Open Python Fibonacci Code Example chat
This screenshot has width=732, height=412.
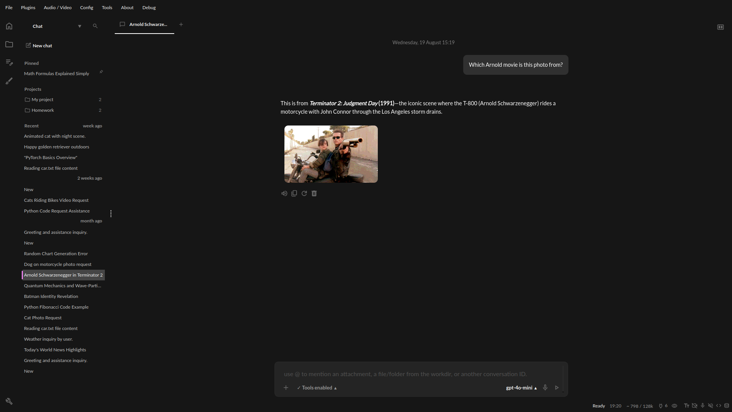(63, 307)
